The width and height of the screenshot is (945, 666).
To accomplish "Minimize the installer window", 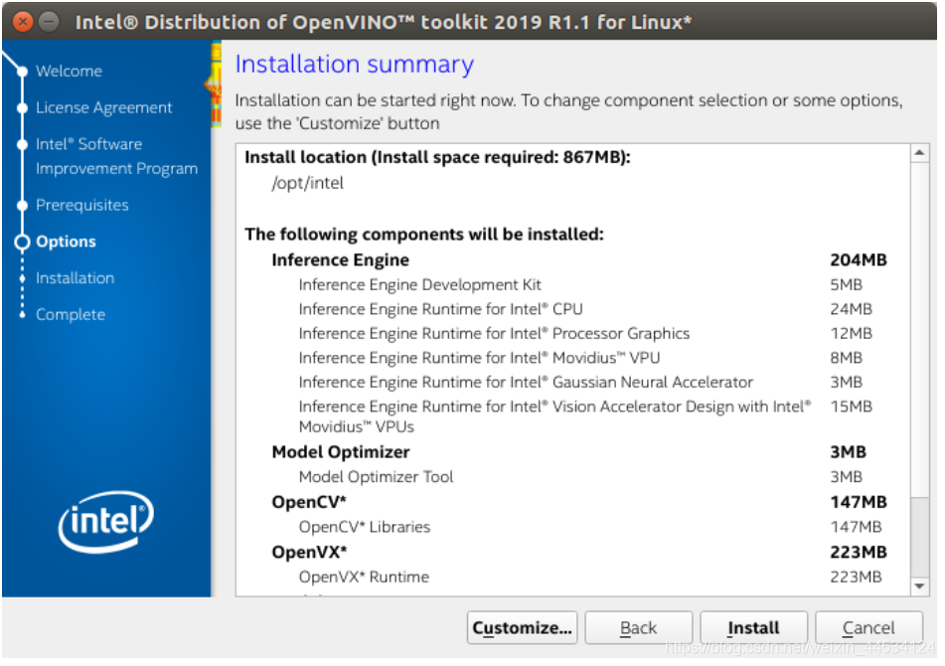I will tap(50, 22).
